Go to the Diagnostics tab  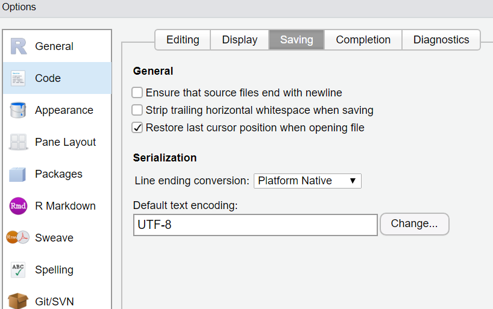point(441,40)
